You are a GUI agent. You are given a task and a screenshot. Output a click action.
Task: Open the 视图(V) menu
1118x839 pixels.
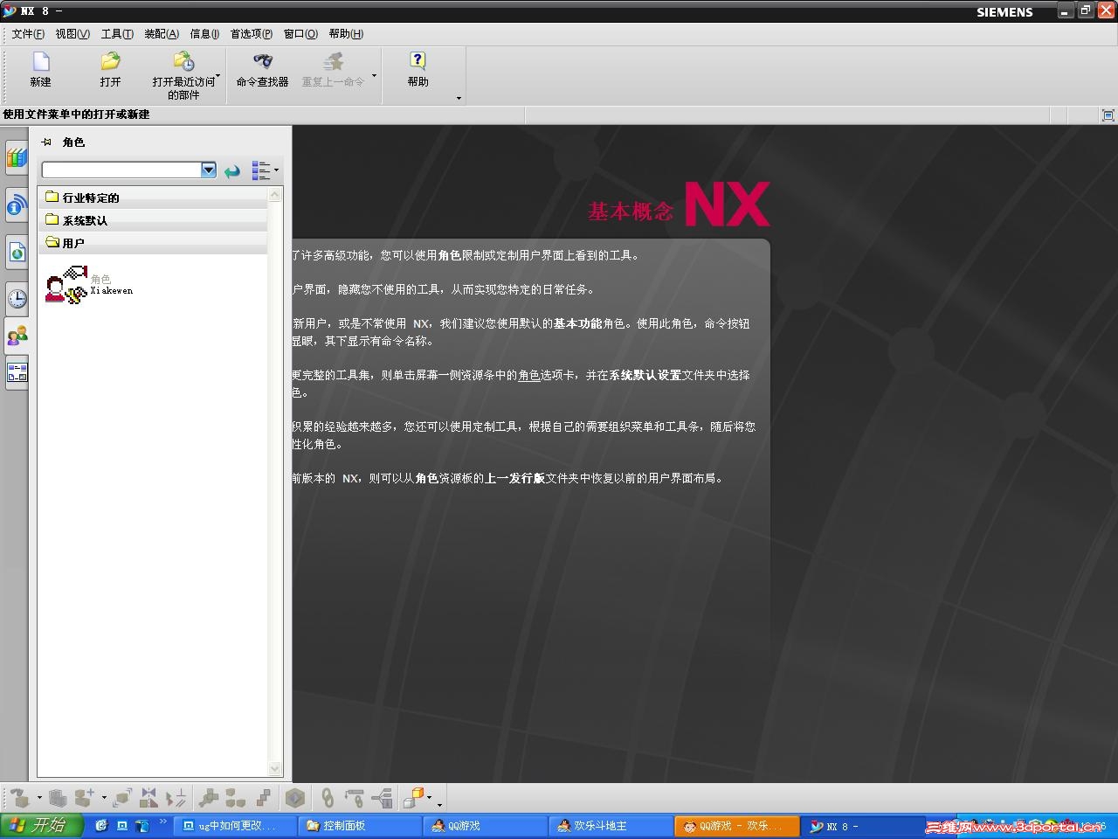coord(72,34)
